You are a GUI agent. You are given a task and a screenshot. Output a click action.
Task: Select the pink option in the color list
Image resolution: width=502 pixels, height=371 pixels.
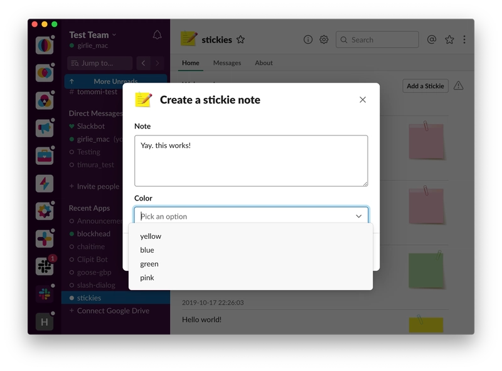[149, 277]
